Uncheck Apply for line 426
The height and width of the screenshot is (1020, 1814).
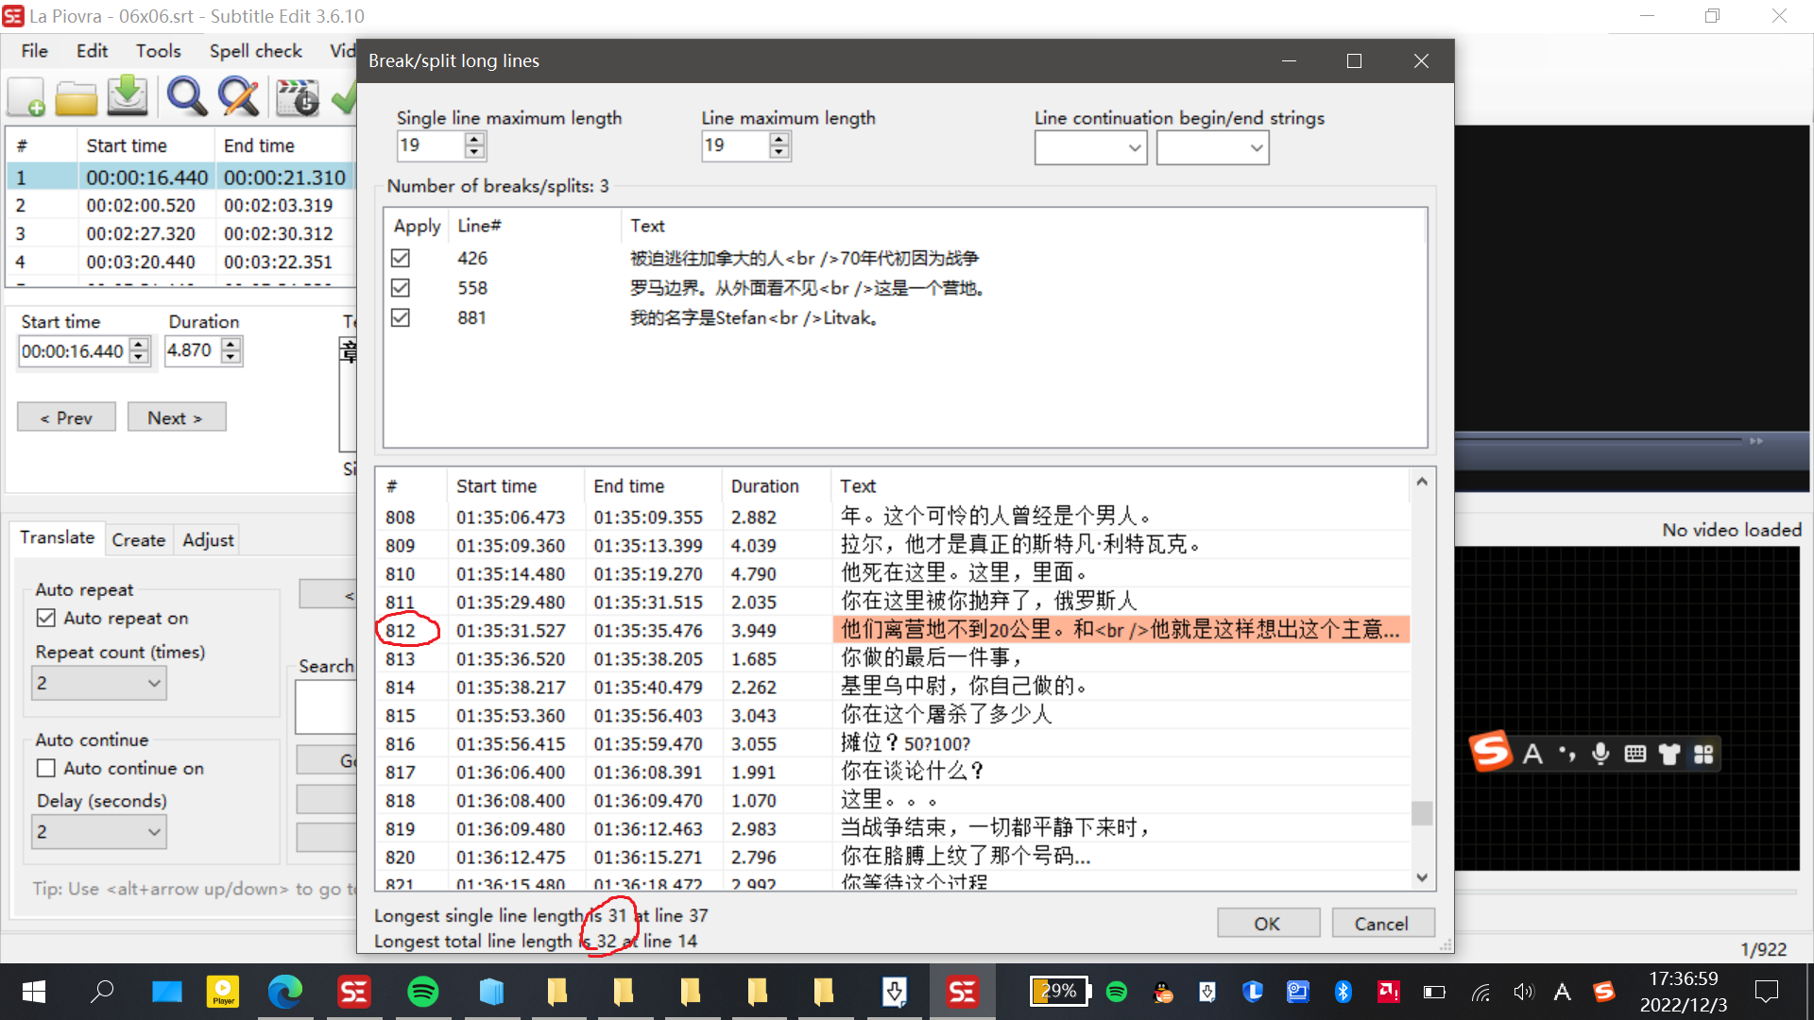coord(400,257)
